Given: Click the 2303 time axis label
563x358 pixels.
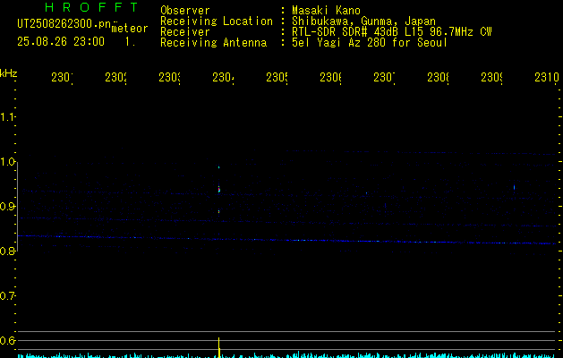Looking at the screenshot, I should click(169, 78).
